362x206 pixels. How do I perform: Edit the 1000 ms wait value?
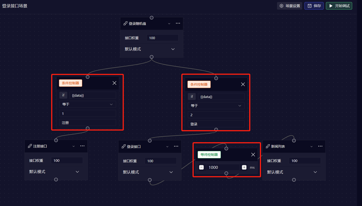(223, 167)
